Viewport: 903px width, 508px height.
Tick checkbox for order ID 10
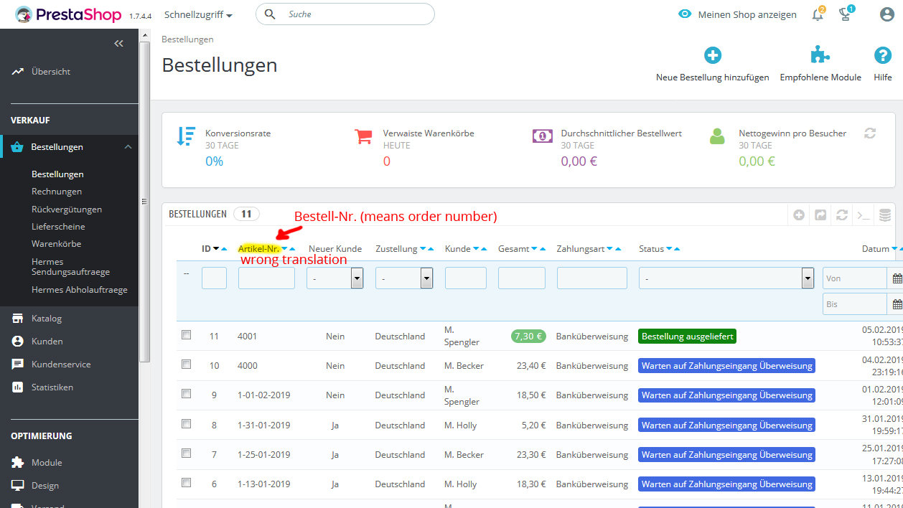pyautogui.click(x=187, y=364)
